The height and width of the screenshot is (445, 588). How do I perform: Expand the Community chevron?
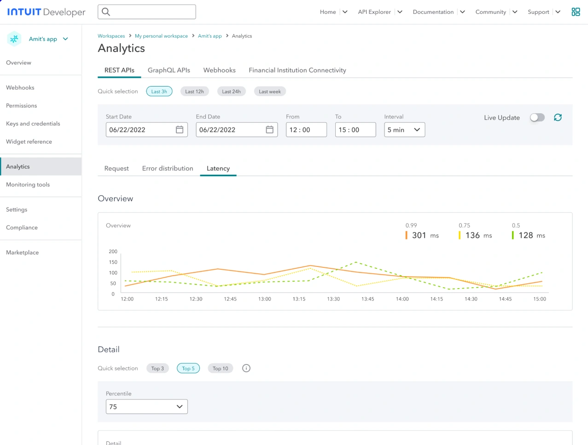pos(515,12)
